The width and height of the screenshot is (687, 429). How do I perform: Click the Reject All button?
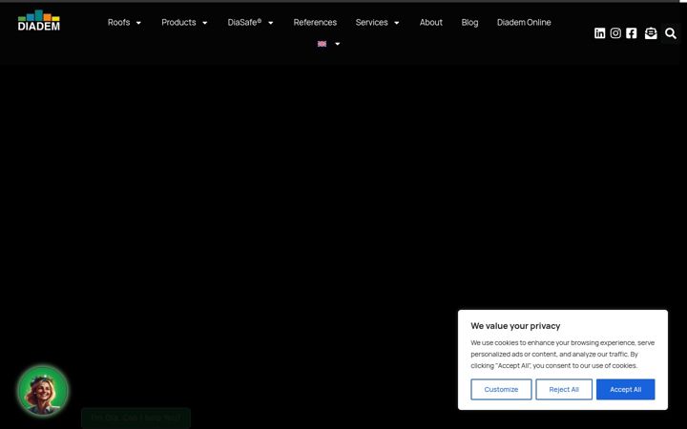pyautogui.click(x=564, y=389)
